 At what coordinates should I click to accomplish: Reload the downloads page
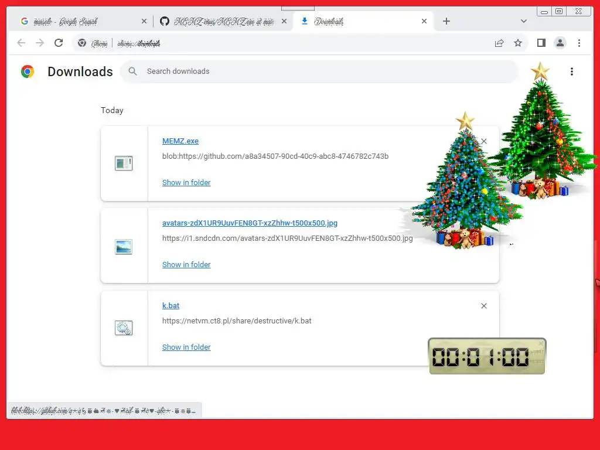click(x=59, y=43)
